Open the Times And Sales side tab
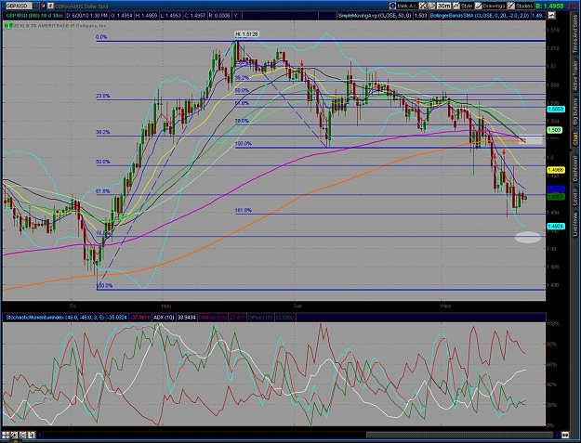This screenshot has height=443, width=581. point(574,34)
